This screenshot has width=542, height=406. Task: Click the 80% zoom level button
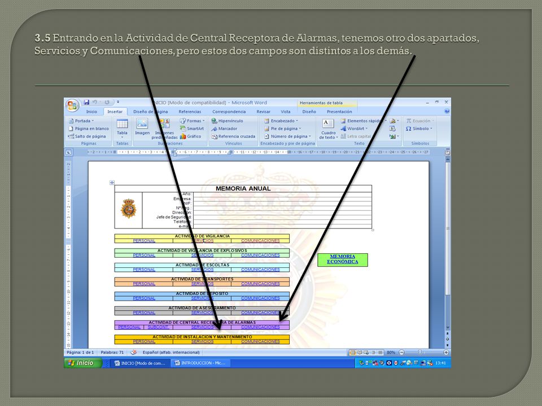391,352
